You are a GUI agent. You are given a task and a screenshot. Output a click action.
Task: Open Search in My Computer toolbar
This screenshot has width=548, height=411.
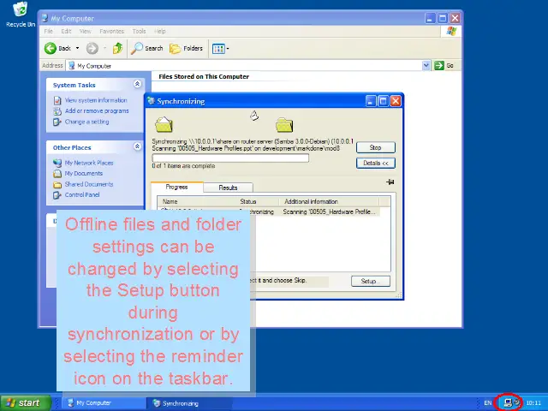pyautogui.click(x=146, y=48)
